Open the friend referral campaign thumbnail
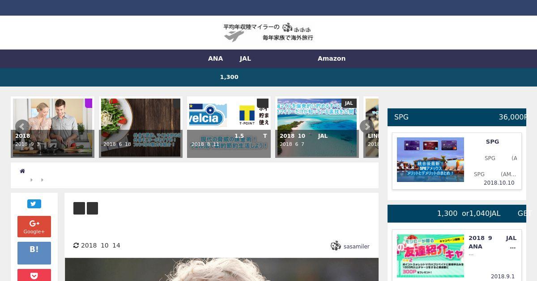Viewport: 537px width, 281px height. tap(430, 256)
